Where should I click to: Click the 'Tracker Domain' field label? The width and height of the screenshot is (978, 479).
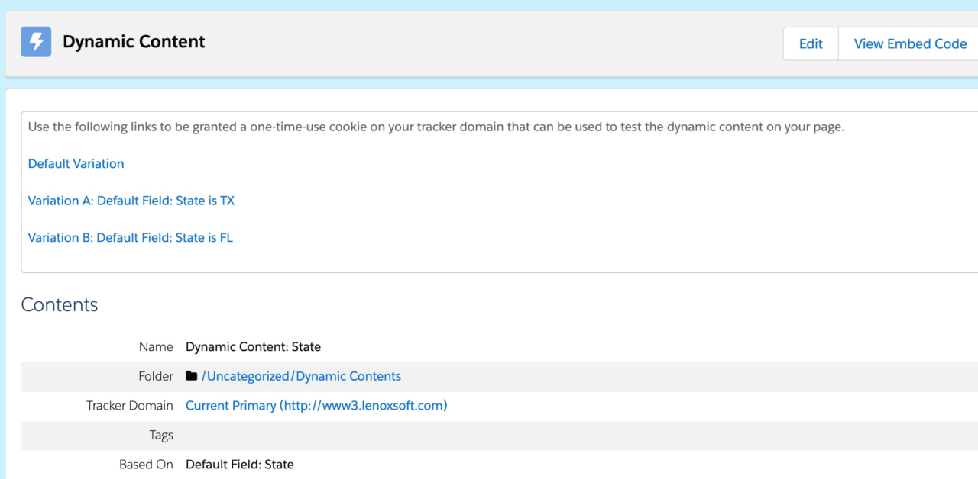(130, 406)
